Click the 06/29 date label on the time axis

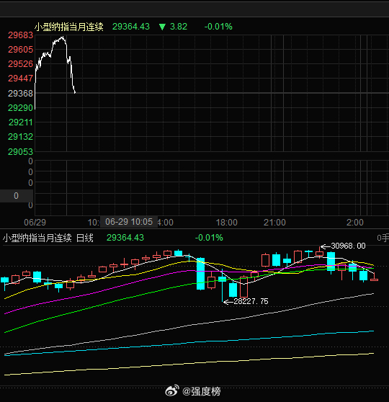(35, 223)
